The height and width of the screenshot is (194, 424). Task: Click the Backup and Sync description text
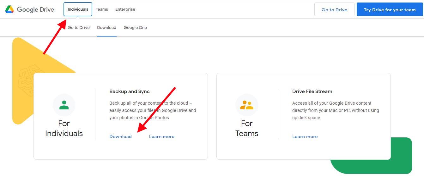click(x=153, y=110)
